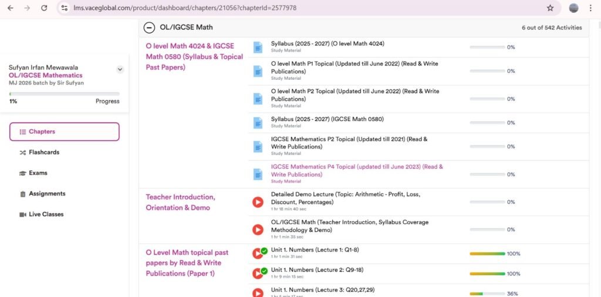Go to Exams in the sidebar

(38, 173)
